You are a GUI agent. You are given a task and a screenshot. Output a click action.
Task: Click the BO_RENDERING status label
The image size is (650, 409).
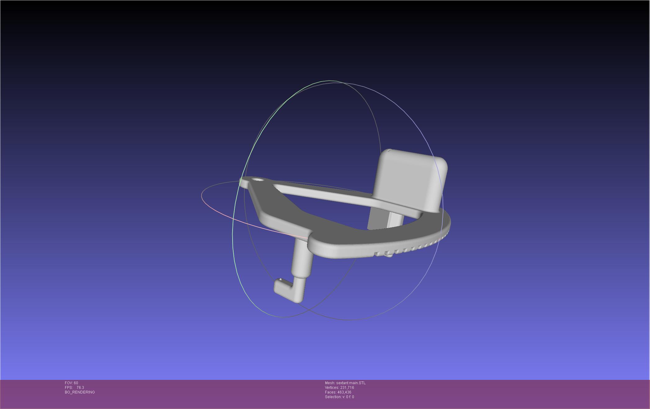coord(80,392)
